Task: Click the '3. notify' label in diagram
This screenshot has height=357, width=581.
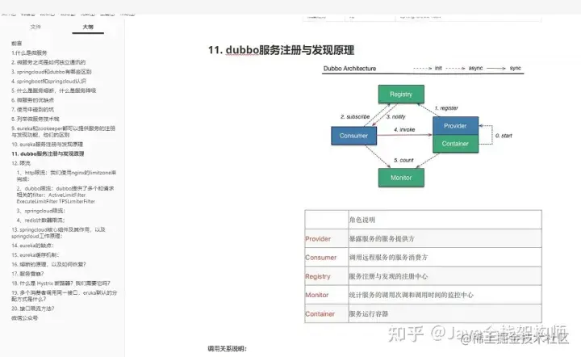Action: [x=395, y=116]
